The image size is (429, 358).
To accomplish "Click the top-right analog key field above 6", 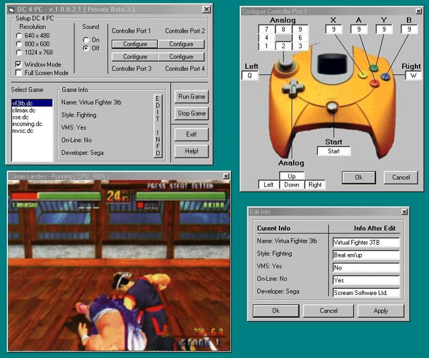I will point(300,29).
